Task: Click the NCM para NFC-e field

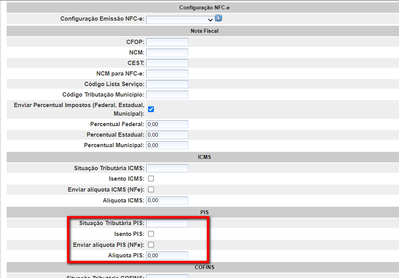Action: pos(167,74)
